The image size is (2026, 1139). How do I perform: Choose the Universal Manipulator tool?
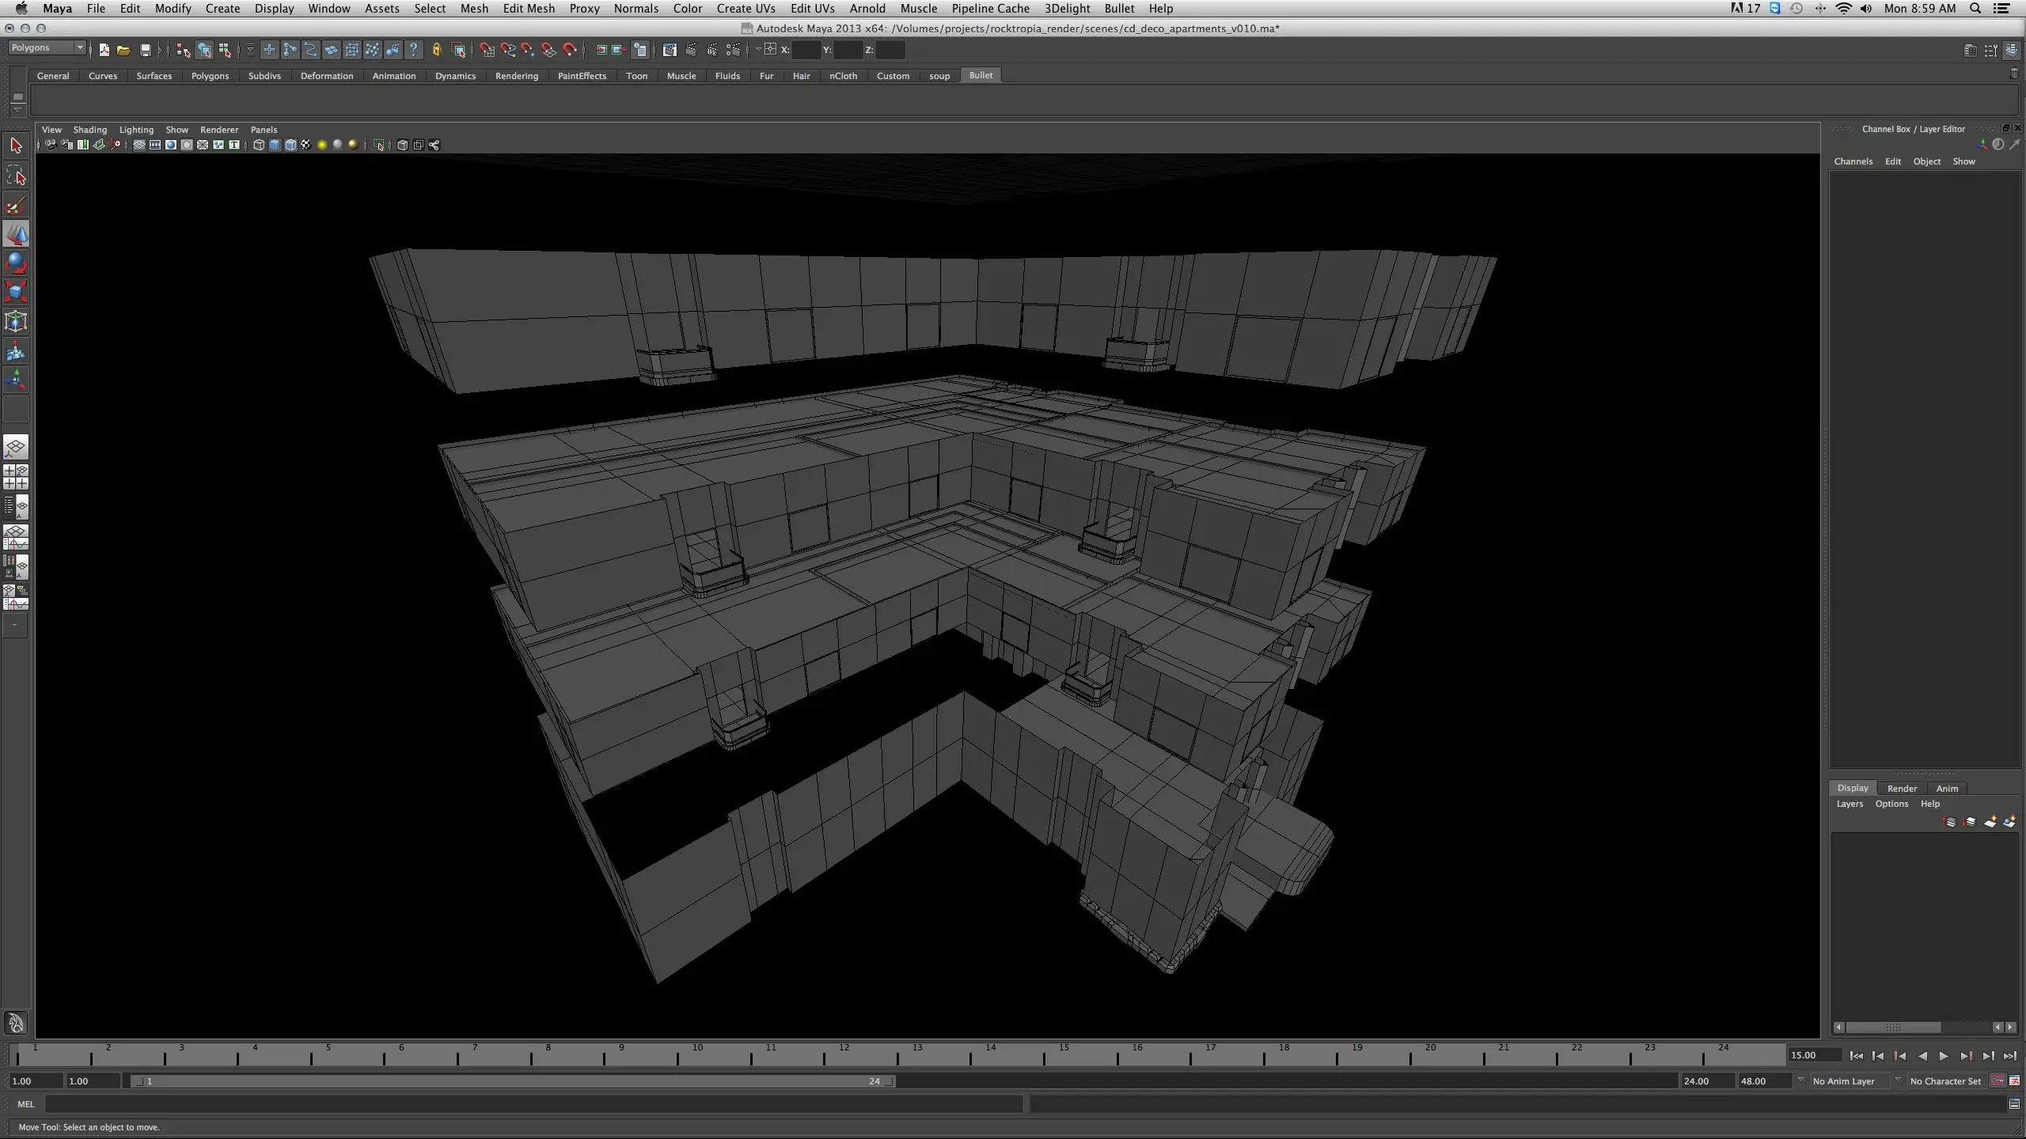point(16,322)
